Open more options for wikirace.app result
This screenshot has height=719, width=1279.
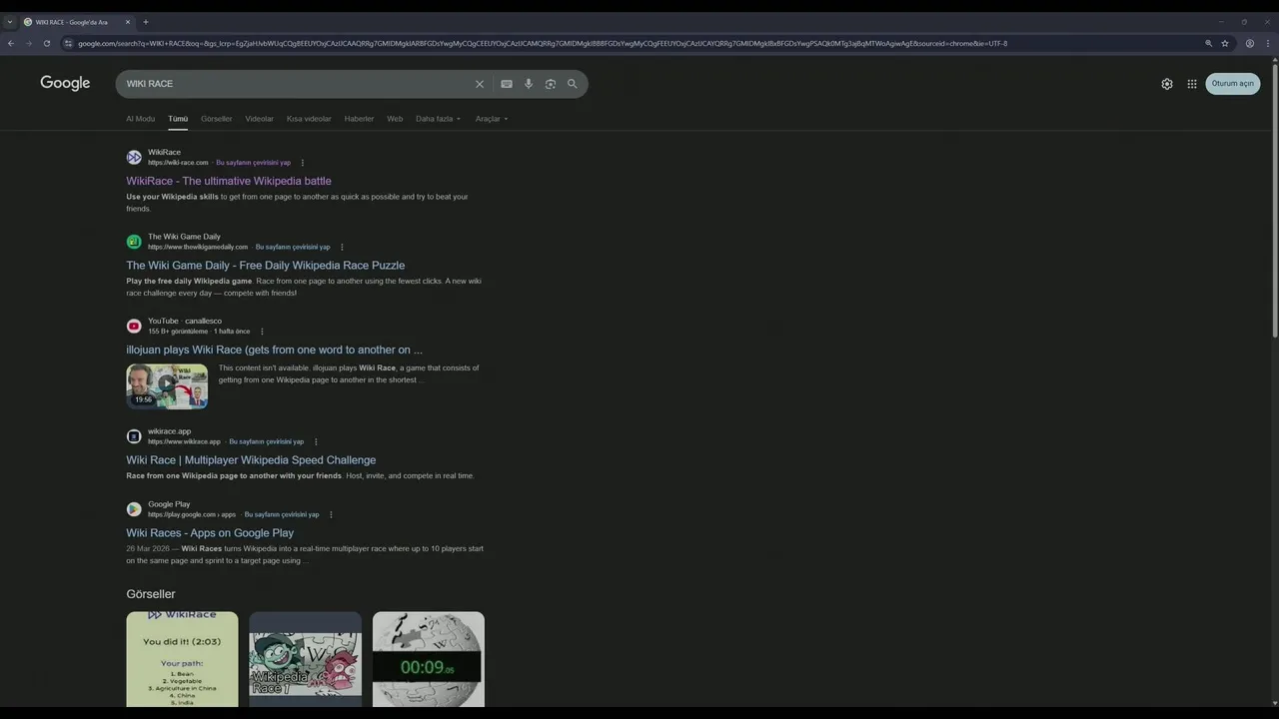click(x=316, y=441)
